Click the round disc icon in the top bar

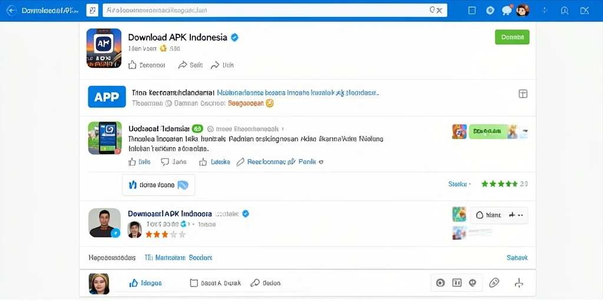tap(490, 11)
